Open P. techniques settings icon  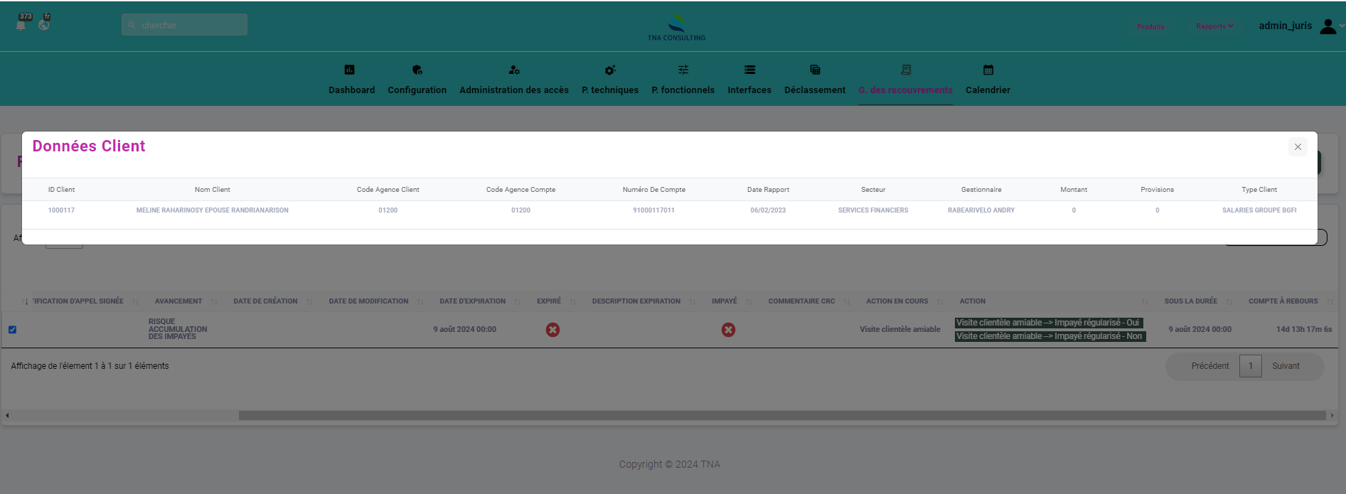click(610, 70)
